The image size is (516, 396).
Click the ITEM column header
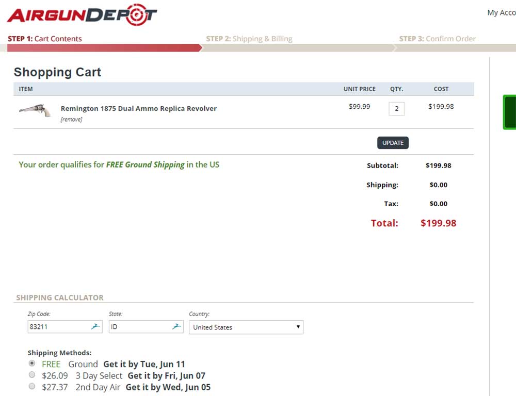pos(26,89)
